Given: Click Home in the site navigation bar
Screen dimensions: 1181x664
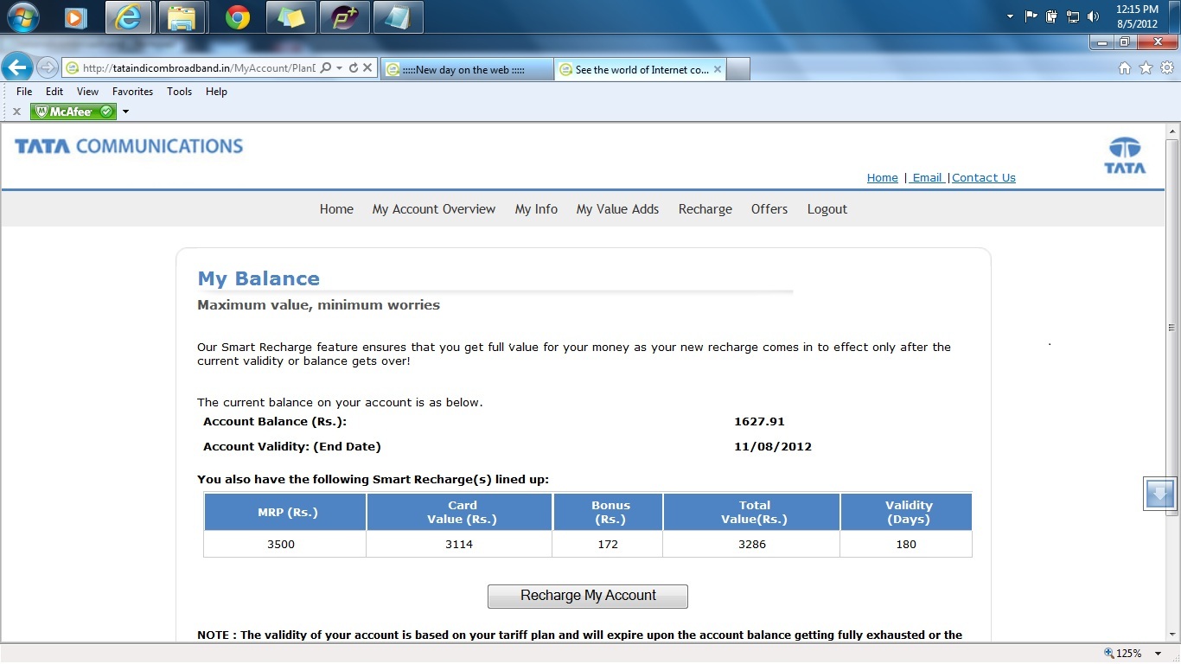Looking at the screenshot, I should tap(336, 209).
